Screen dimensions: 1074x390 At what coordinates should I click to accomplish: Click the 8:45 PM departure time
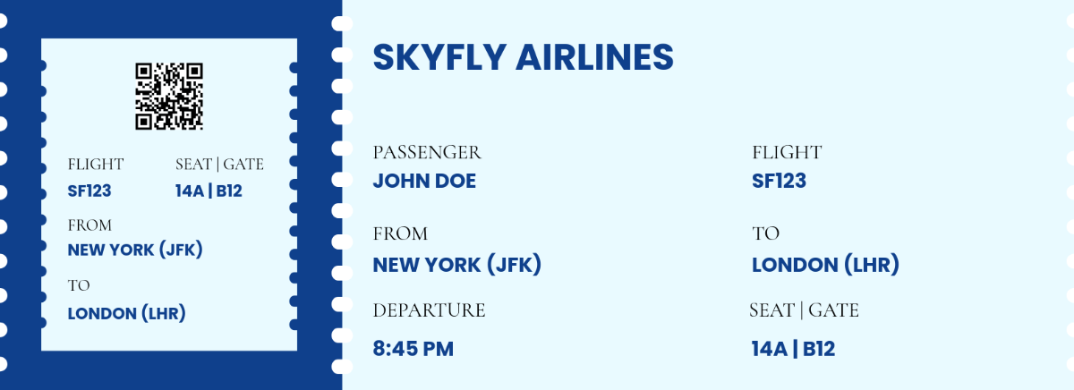click(413, 349)
